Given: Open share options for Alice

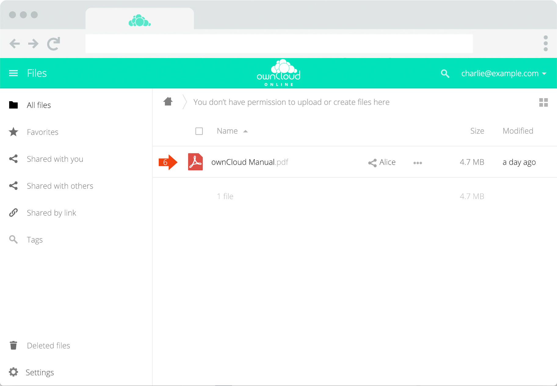Looking at the screenshot, I should pos(382,162).
